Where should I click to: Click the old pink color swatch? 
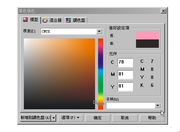tap(147, 35)
